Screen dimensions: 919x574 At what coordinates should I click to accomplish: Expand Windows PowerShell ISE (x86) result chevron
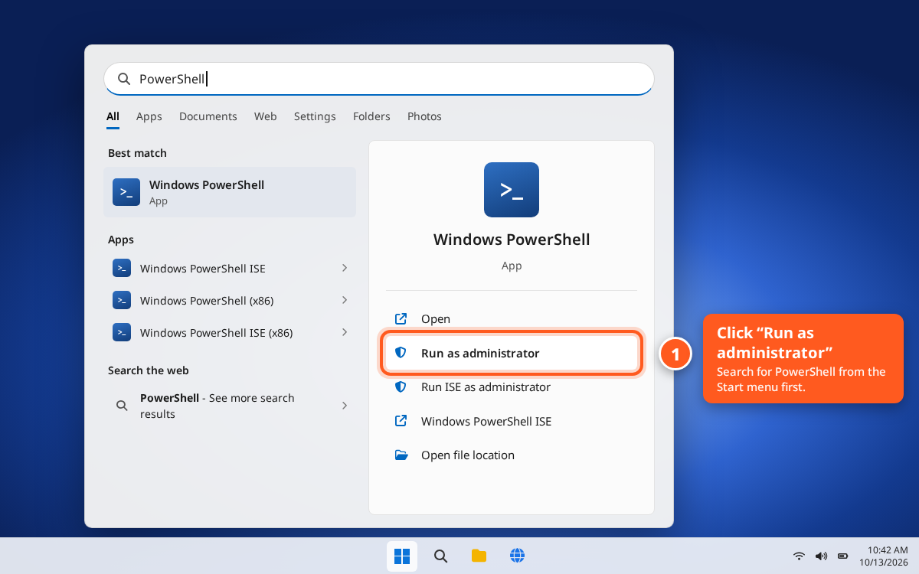345,332
